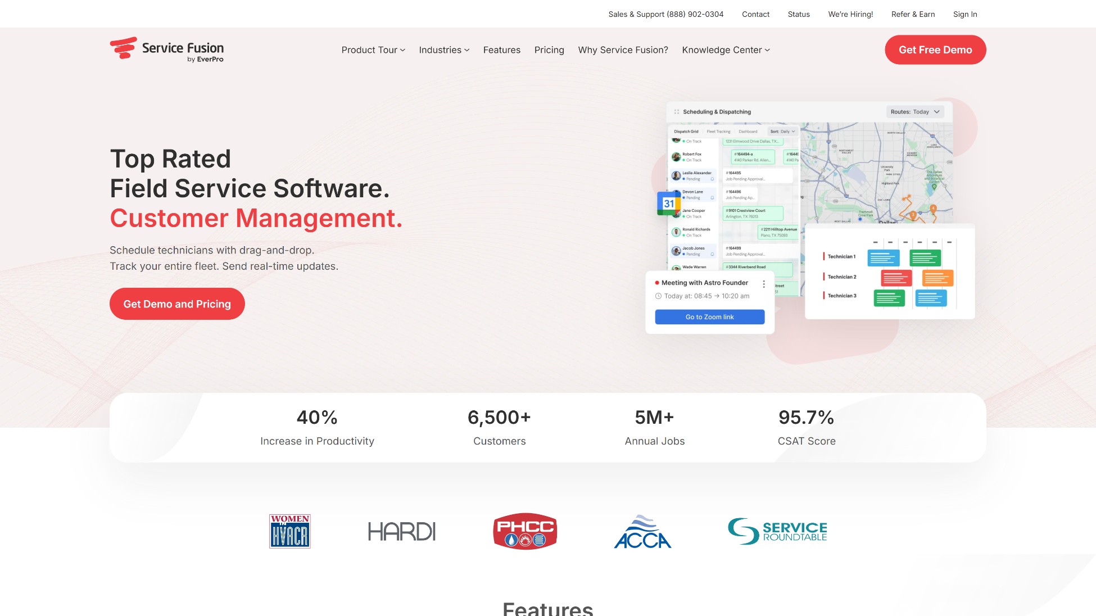The height and width of the screenshot is (616, 1096).
Task: Switch to the Fleet Tracking tab
Action: (x=719, y=132)
